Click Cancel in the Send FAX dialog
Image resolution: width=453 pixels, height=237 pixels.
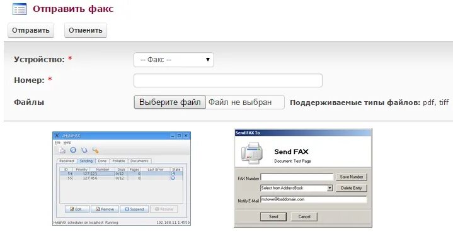coord(304,216)
